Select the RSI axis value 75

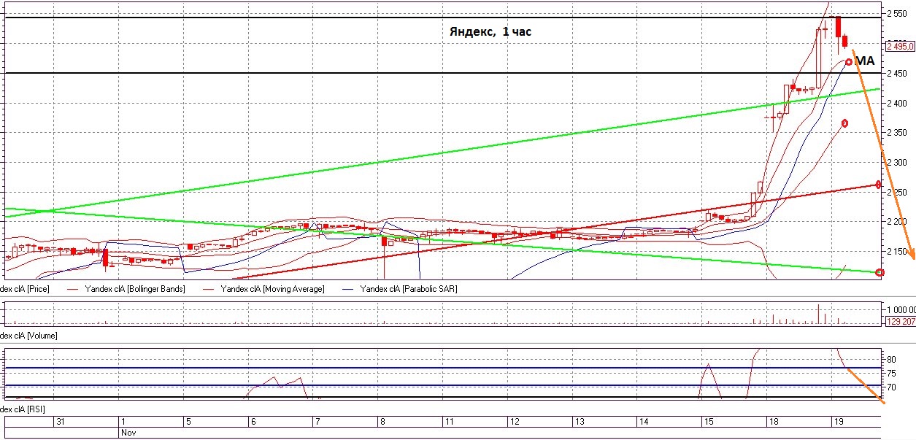pyautogui.click(x=891, y=373)
